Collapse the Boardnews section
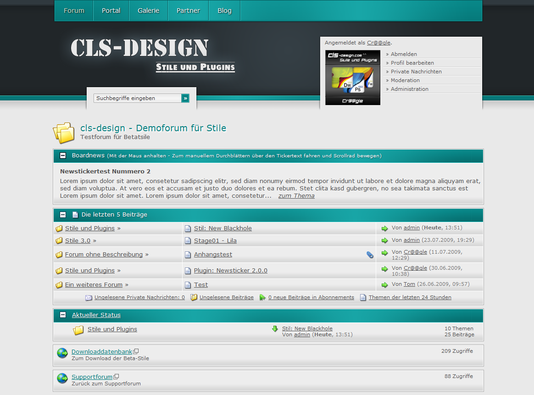Image resolution: width=534 pixels, height=395 pixels. 63,156
